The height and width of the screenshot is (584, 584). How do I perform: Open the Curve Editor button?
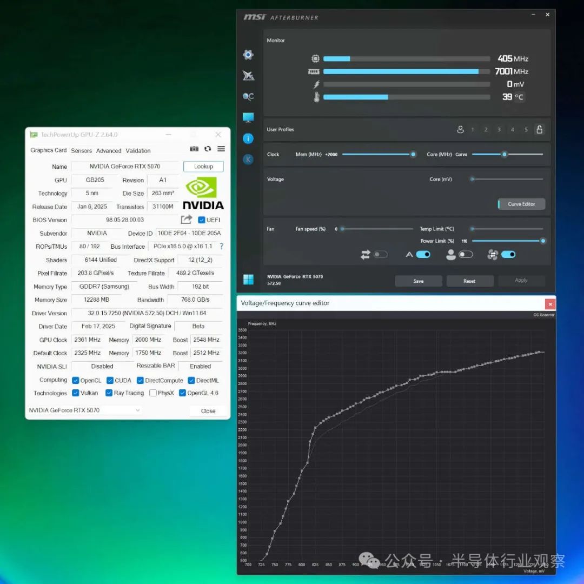(521, 204)
